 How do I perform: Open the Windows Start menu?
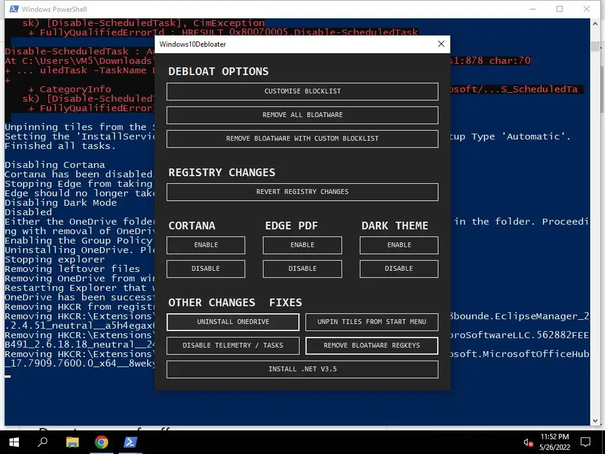pyautogui.click(x=14, y=442)
